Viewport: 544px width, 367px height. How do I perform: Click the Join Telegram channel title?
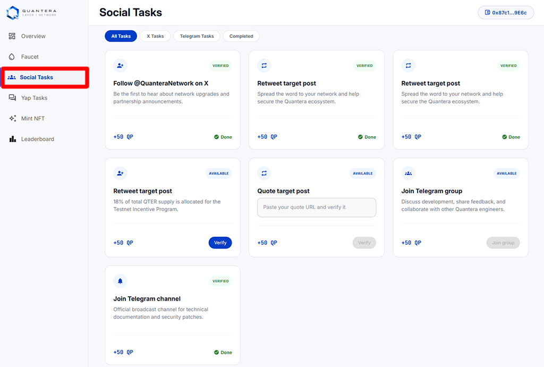point(147,298)
